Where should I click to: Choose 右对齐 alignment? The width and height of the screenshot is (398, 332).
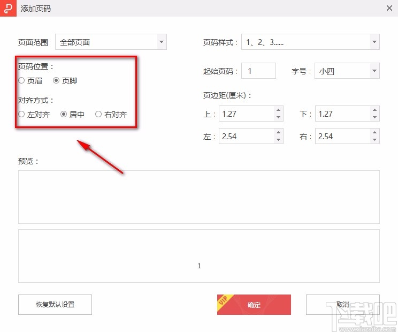coord(98,114)
